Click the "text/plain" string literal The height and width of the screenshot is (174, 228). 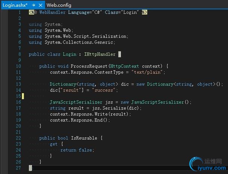(x=147, y=72)
